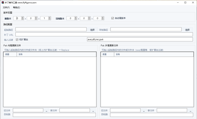
Task: Focus 旧文件 field under right Pak list
Action: point(125,110)
